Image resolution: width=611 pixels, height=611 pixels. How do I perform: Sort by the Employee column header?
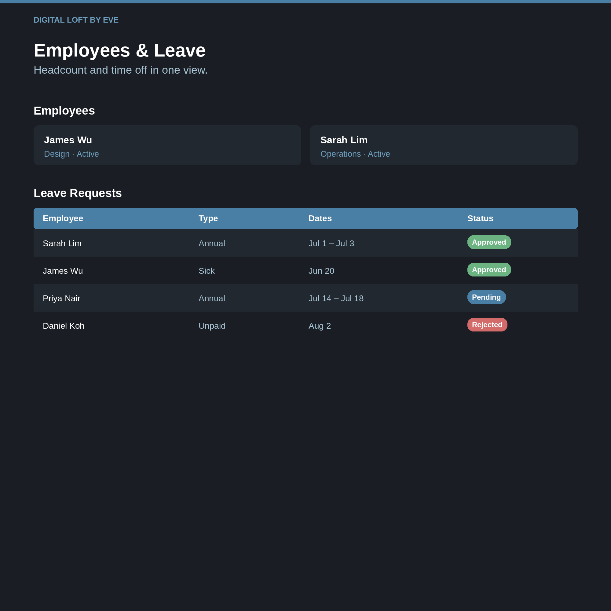point(63,218)
